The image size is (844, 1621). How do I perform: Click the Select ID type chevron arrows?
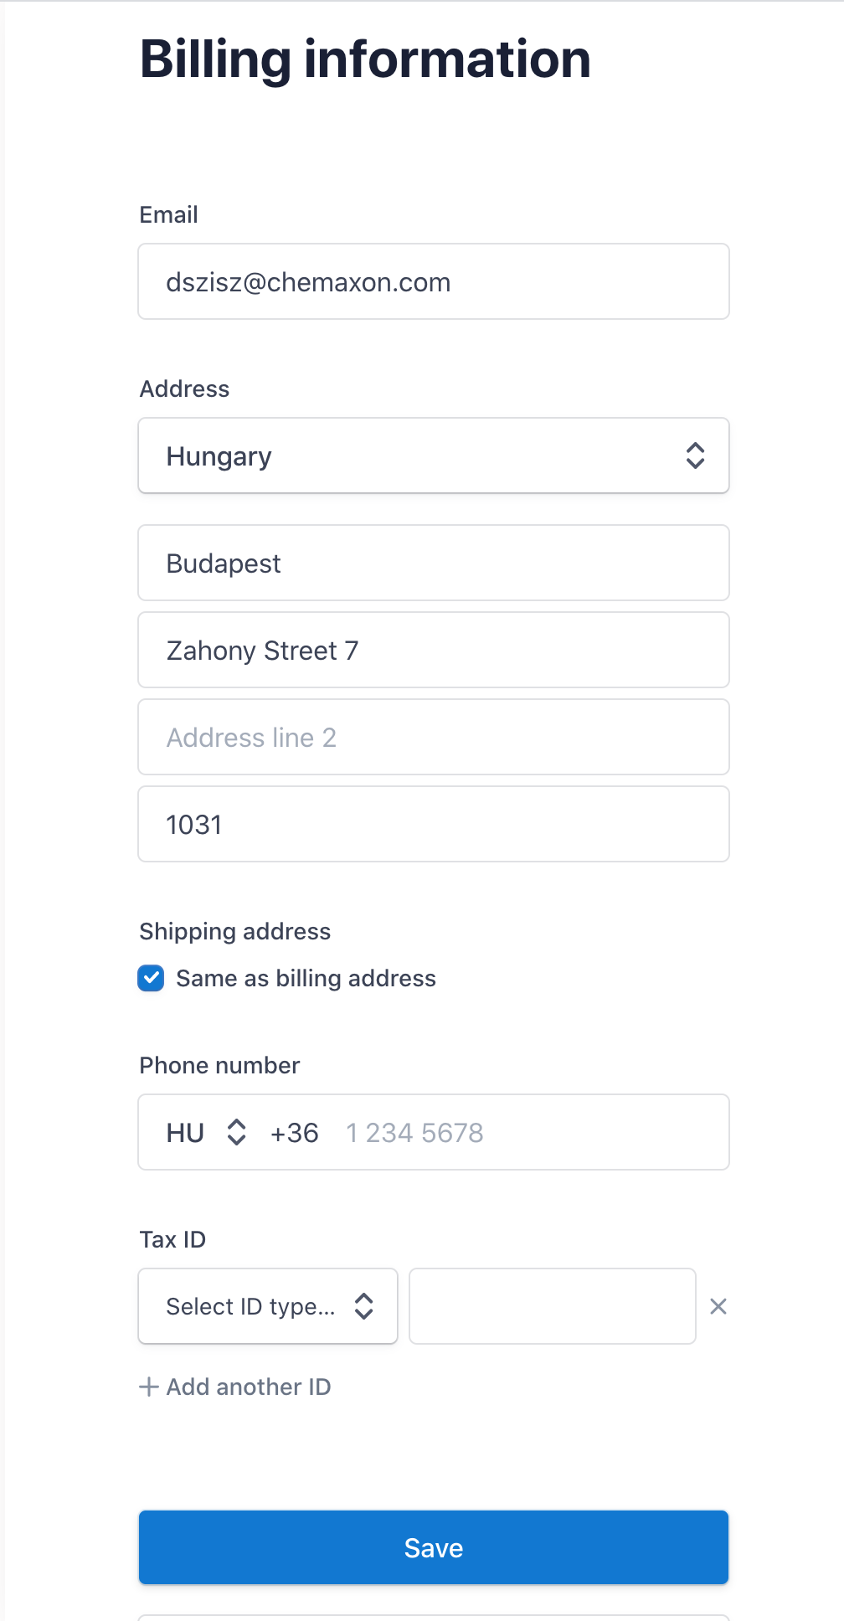point(363,1306)
